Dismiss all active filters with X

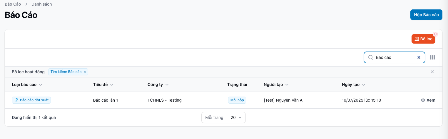click(432, 72)
